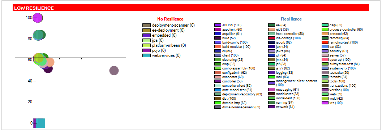Screen dimensions: 382x131
Task: Select the logging (83) legend label
Action: pos(284,73)
